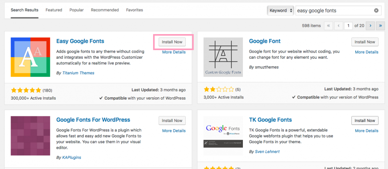Select the current page number field

click(348, 25)
